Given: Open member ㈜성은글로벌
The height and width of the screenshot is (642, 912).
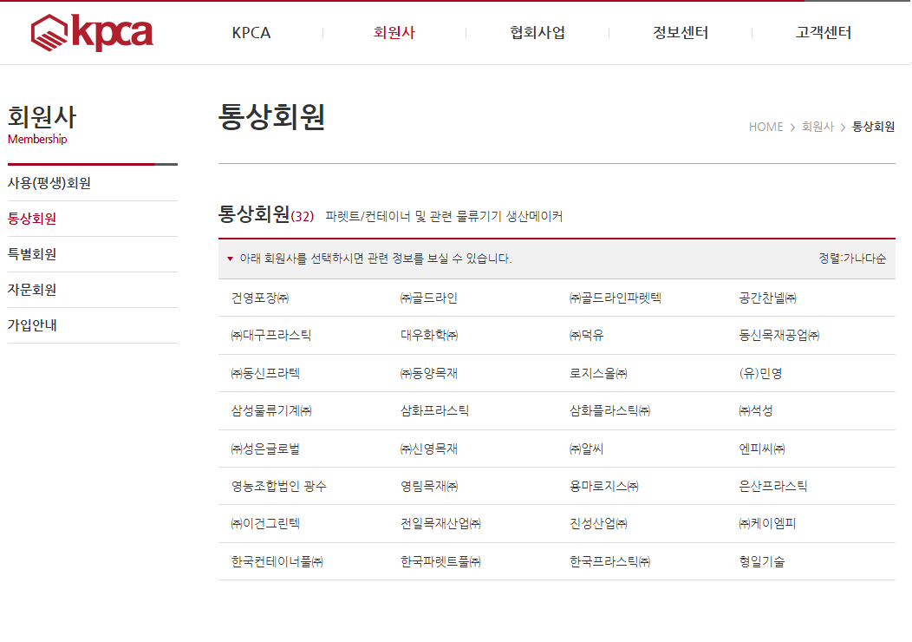Looking at the screenshot, I should coord(265,449).
